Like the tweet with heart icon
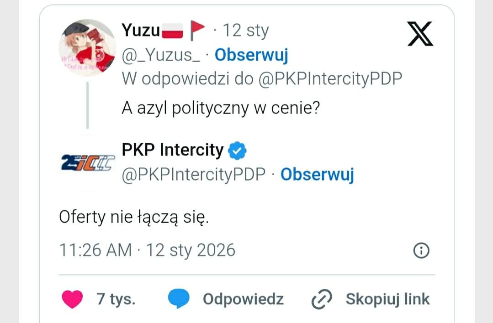This screenshot has height=323, width=493. click(x=72, y=299)
